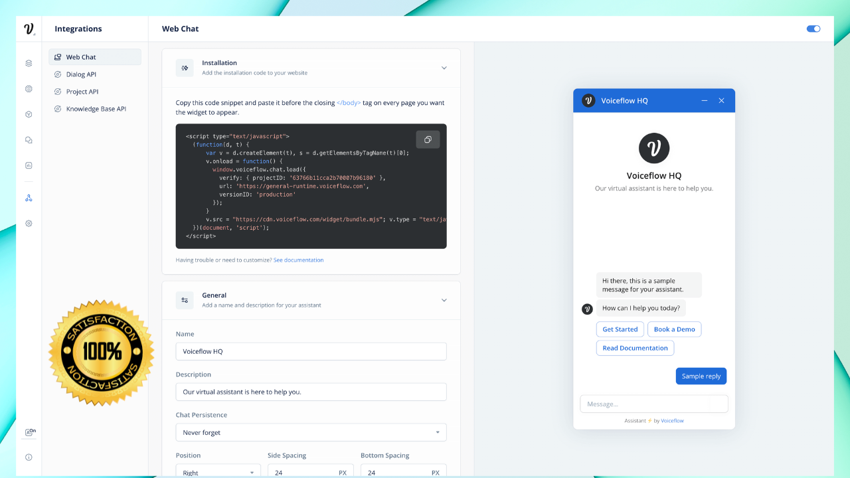850x478 pixels.
Task: Click the 'Integrations' sidebar heading
Action: (x=78, y=29)
